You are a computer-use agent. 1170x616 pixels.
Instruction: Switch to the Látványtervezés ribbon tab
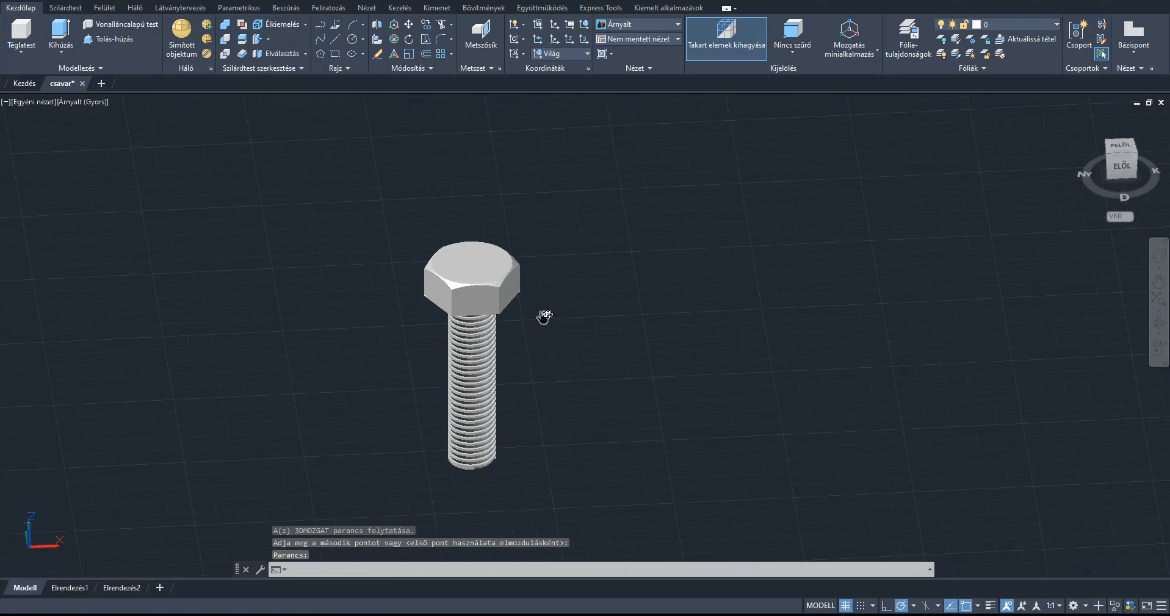pos(180,8)
